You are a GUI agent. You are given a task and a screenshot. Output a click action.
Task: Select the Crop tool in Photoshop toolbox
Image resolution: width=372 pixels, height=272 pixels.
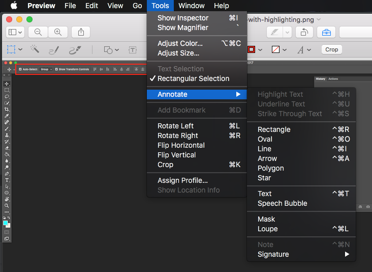pyautogui.click(x=7, y=110)
